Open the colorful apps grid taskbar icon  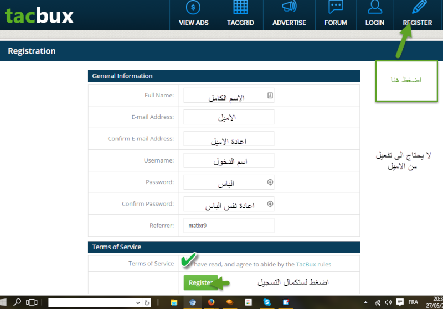click(x=248, y=302)
